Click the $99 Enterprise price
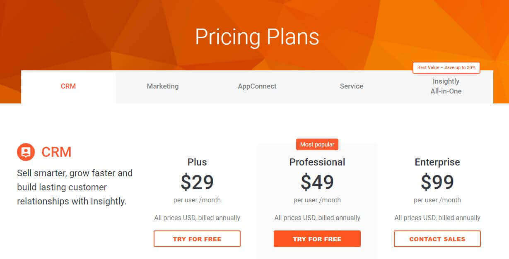509x259 pixels. [x=437, y=182]
